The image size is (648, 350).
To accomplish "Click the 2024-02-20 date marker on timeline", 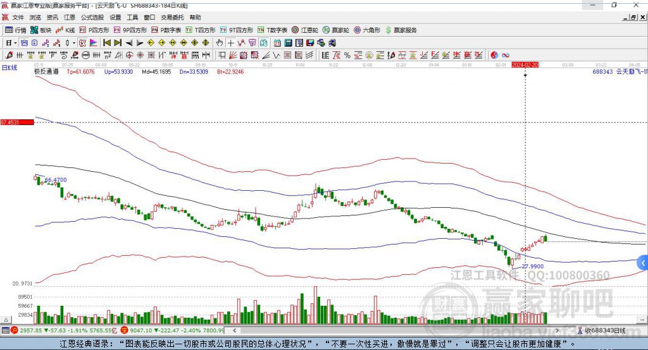I will tap(525, 65).
